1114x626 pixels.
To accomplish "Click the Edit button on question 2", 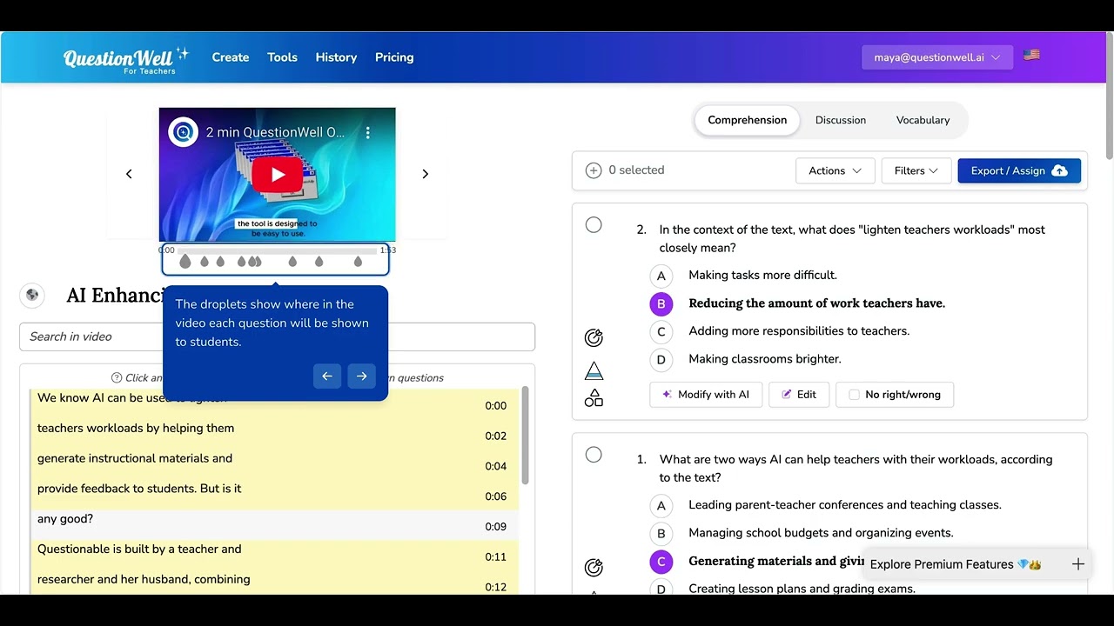I will [x=799, y=395].
